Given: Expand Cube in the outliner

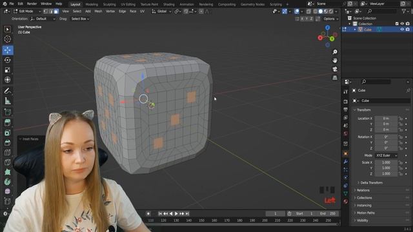Looking at the screenshot, I should pyautogui.click(x=355, y=30).
